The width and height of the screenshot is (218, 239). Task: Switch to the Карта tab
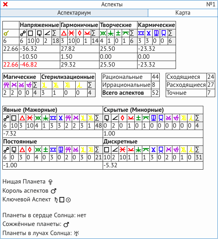(x=183, y=13)
